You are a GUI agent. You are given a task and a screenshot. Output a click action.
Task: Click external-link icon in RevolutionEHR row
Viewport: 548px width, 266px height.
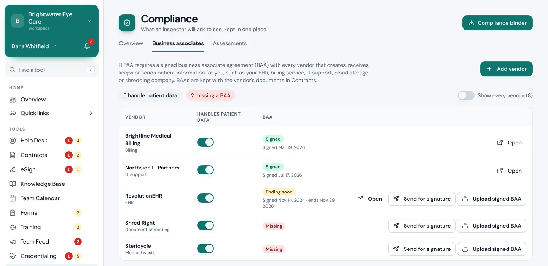tap(360, 199)
